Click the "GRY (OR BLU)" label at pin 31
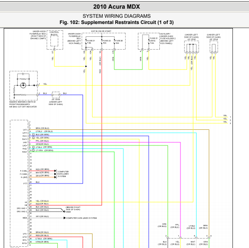Image resolution: width=249 pixels, height=248 pixels. [42, 216]
